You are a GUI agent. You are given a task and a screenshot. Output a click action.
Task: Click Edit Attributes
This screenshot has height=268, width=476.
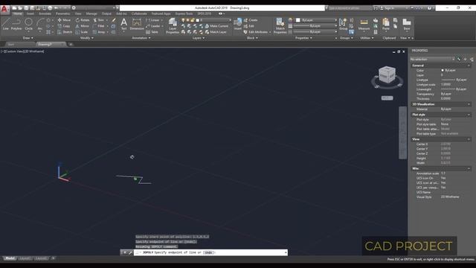[x=256, y=32]
